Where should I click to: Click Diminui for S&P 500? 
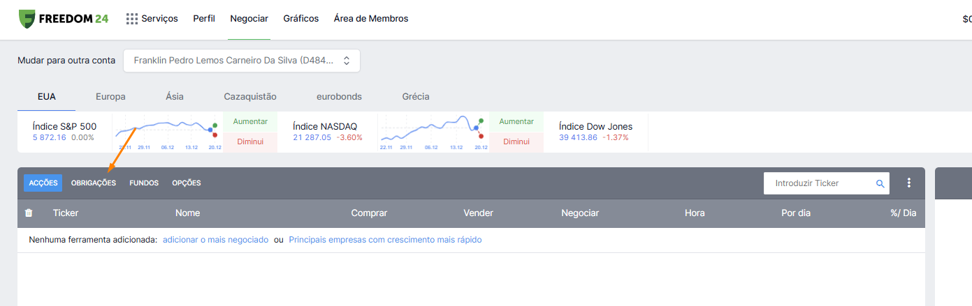(x=250, y=141)
